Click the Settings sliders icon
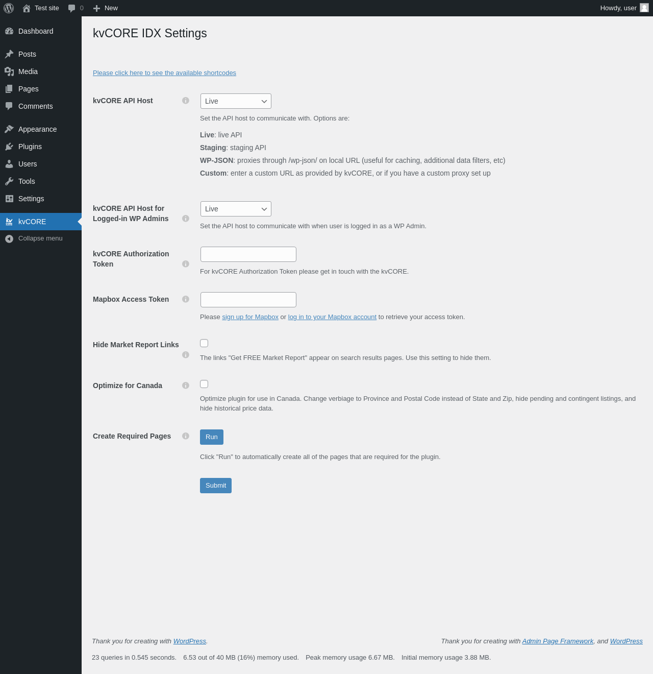 9,199
